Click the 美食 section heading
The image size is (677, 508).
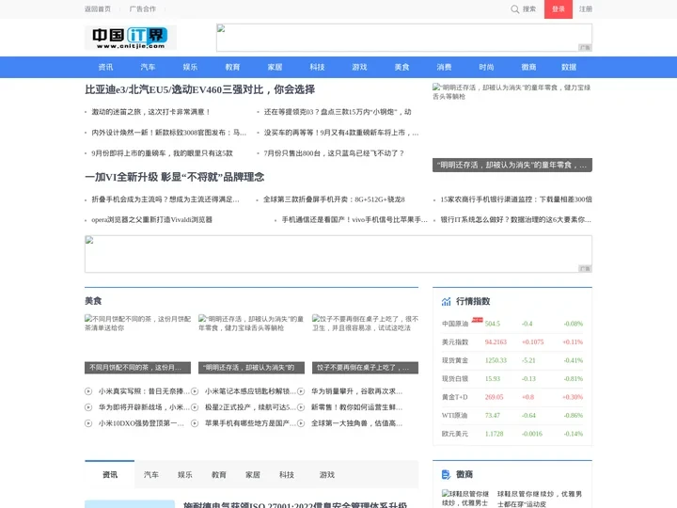click(93, 301)
